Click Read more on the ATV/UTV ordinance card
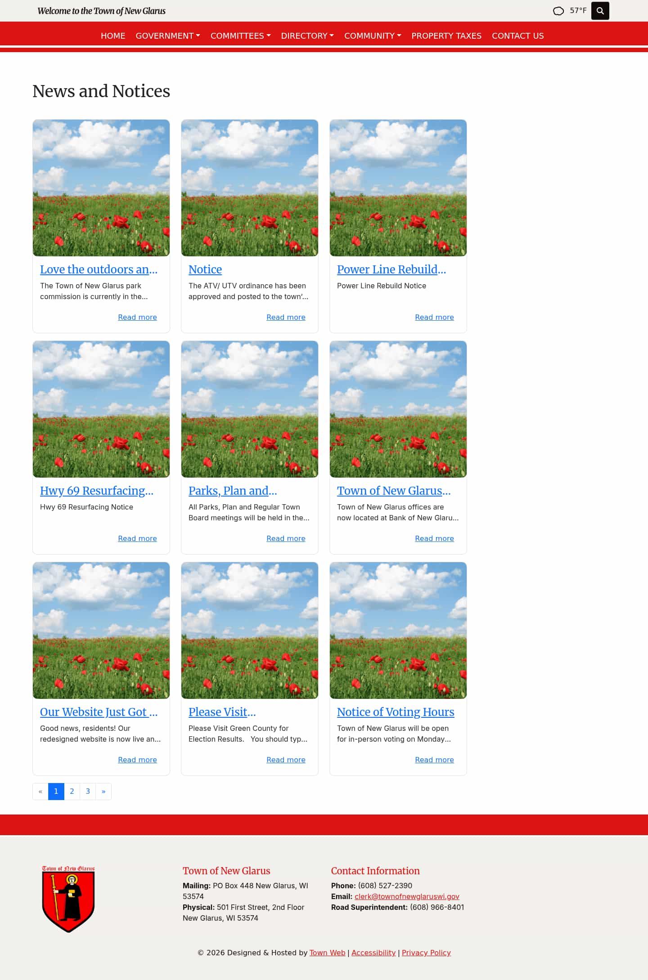The image size is (648, 980). (x=286, y=317)
